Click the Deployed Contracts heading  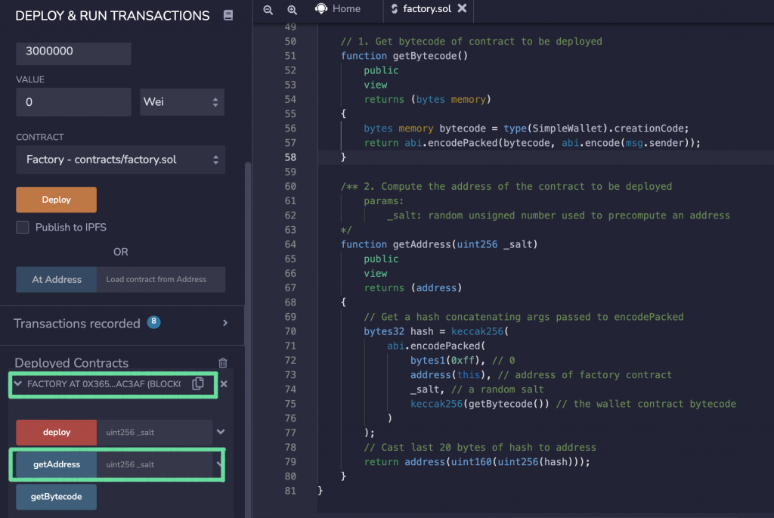click(72, 363)
